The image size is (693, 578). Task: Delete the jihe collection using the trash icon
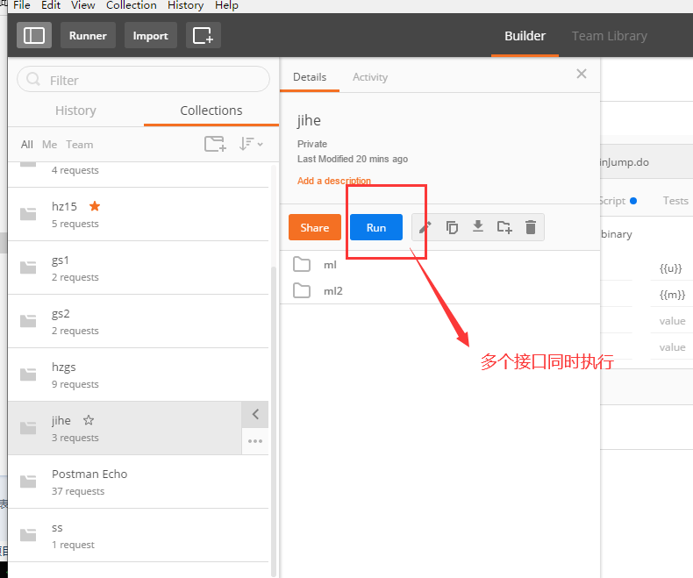(x=531, y=227)
